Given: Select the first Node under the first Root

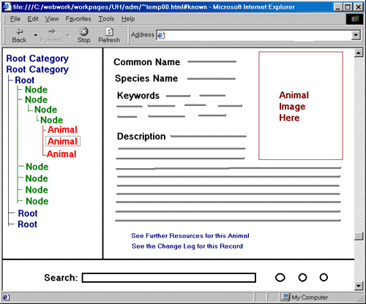Looking at the screenshot, I should pos(36,90).
